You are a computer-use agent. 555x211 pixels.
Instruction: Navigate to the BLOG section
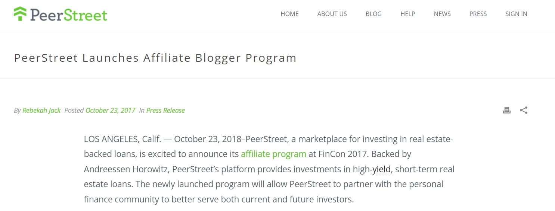coord(373,14)
